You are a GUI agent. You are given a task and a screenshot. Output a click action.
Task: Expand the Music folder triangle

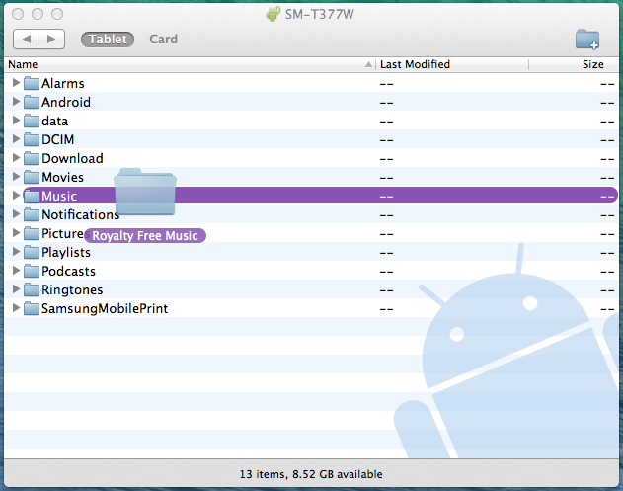click(x=16, y=196)
